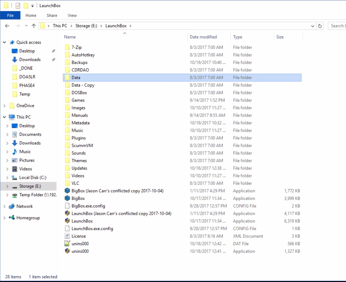Switch to the Home ribbon tab
346x282 pixels.
click(x=31, y=15)
